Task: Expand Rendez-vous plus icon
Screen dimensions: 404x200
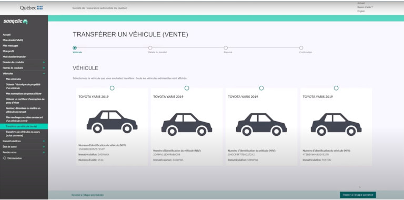Action: click(x=44, y=152)
